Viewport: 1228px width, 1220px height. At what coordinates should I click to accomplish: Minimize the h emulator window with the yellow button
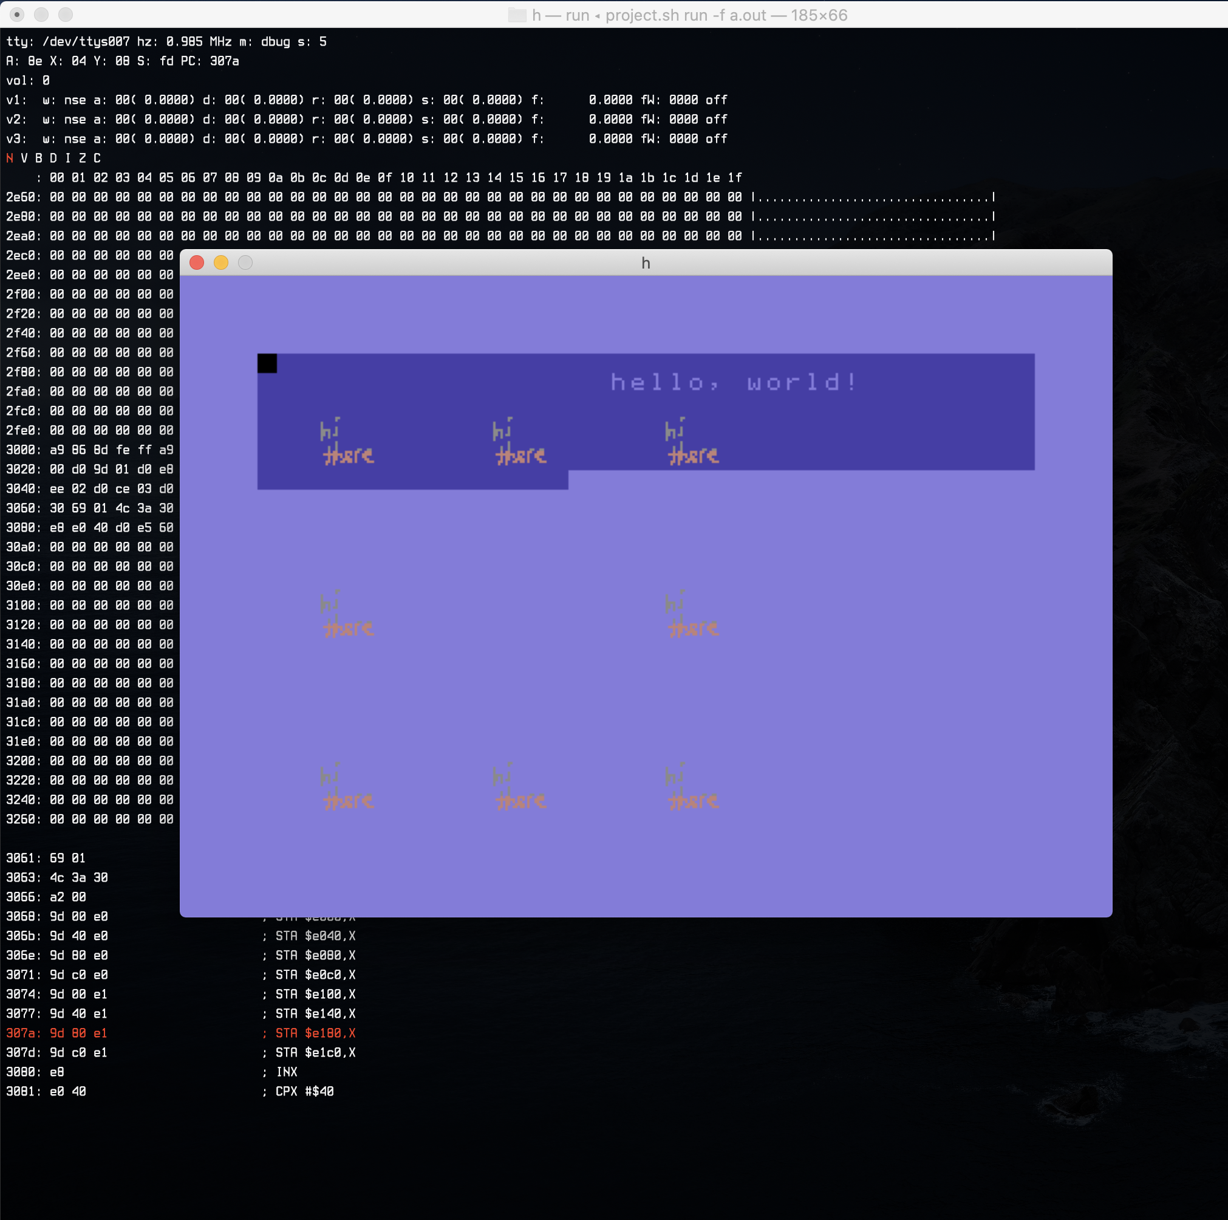[x=220, y=262]
